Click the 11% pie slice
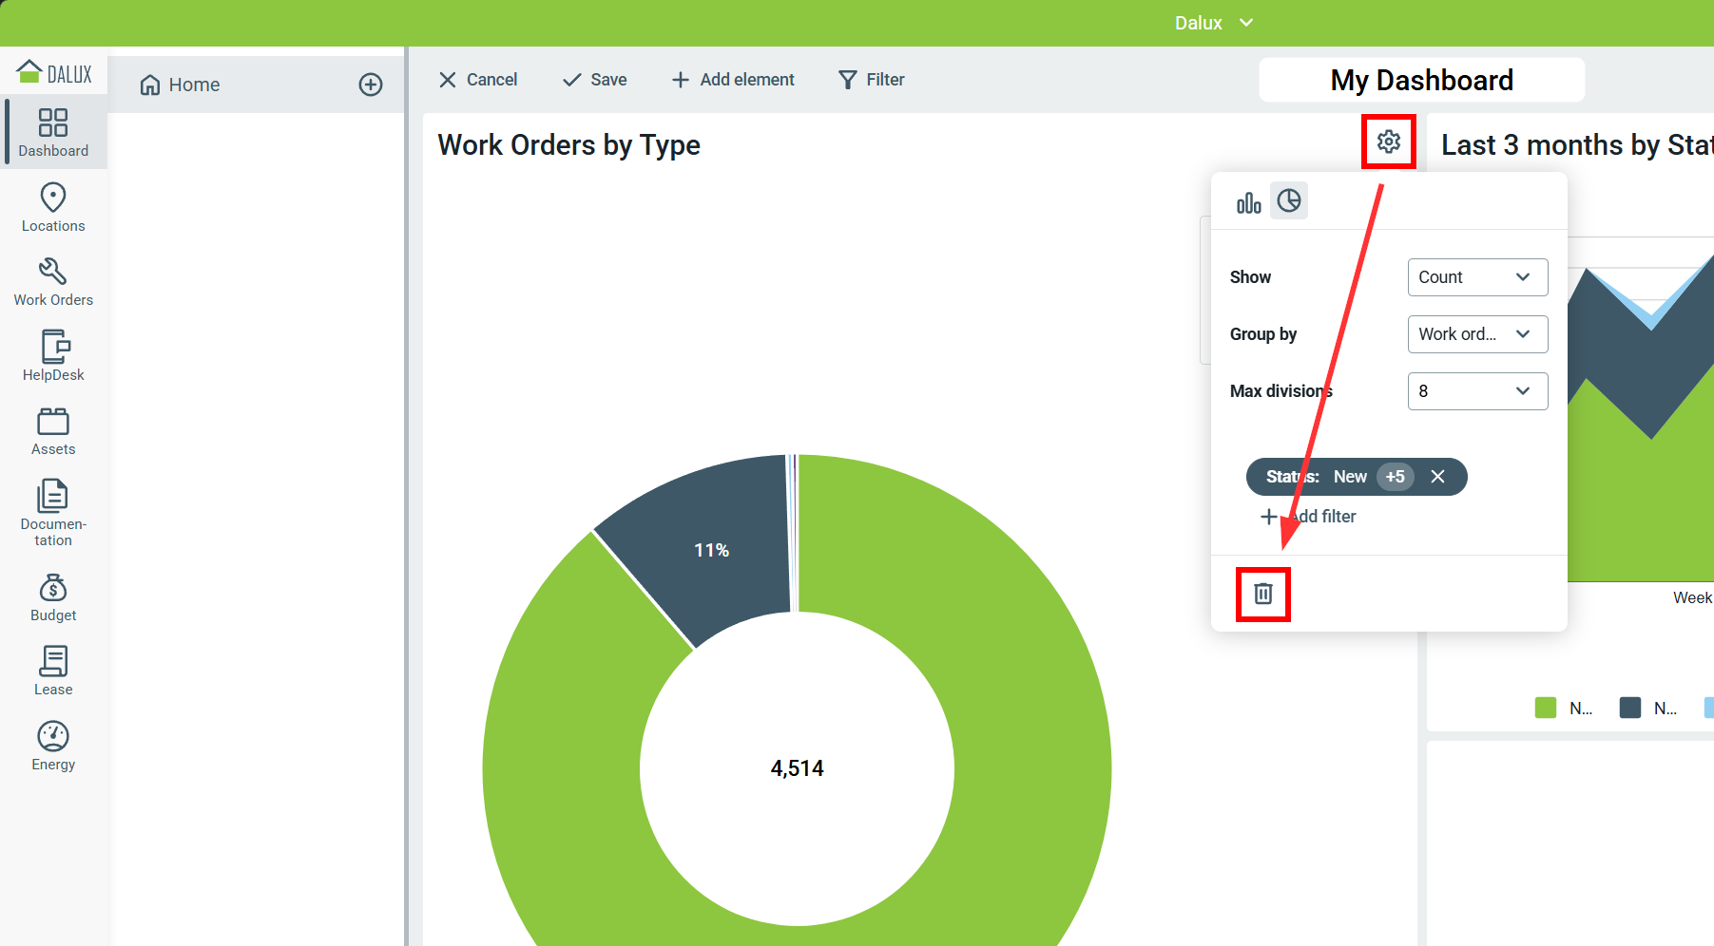Screen dimensions: 1714x946 coord(711,550)
